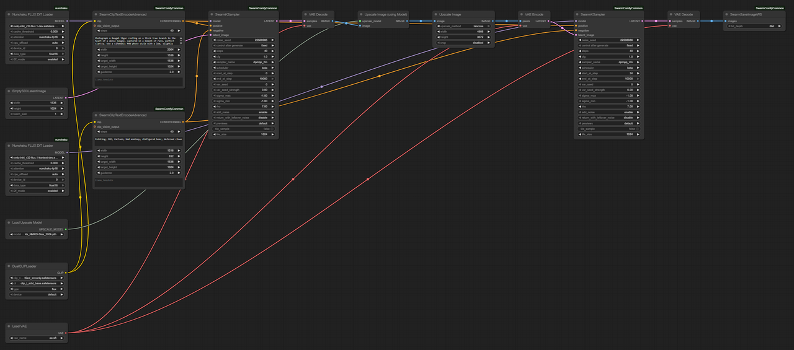The image size is (794, 350).
Task: Open flux.1-kontext-dev model file dropdown
Action: pyautogui.click(x=36, y=157)
